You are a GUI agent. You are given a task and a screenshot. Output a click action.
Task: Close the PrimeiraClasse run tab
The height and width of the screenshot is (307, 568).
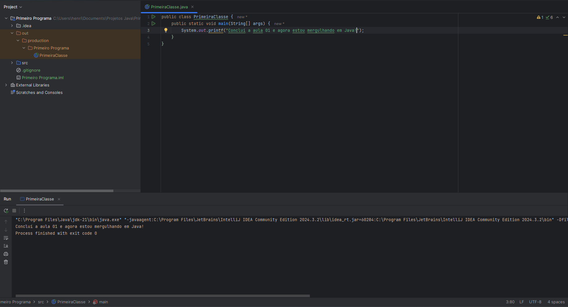click(59, 199)
